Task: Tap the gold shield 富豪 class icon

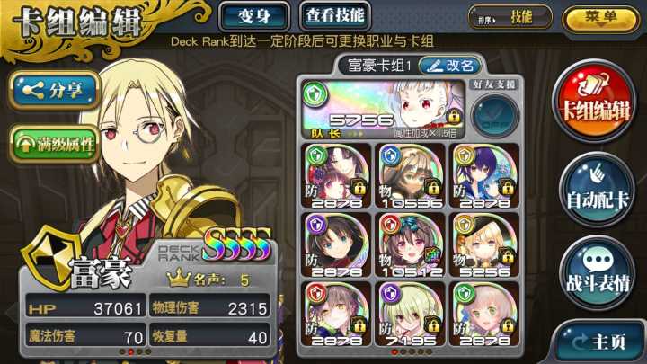Action: pos(51,258)
